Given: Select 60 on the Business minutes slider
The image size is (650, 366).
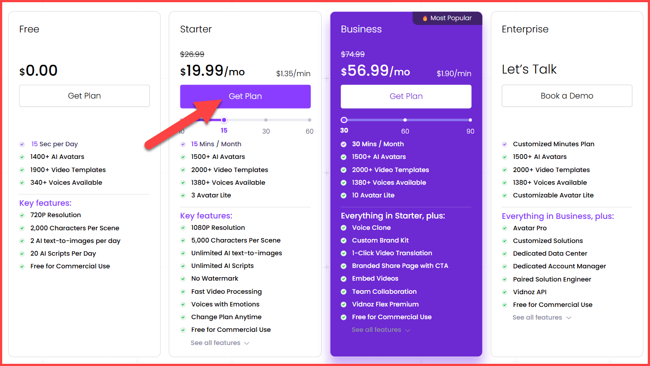Looking at the screenshot, I should [x=405, y=120].
